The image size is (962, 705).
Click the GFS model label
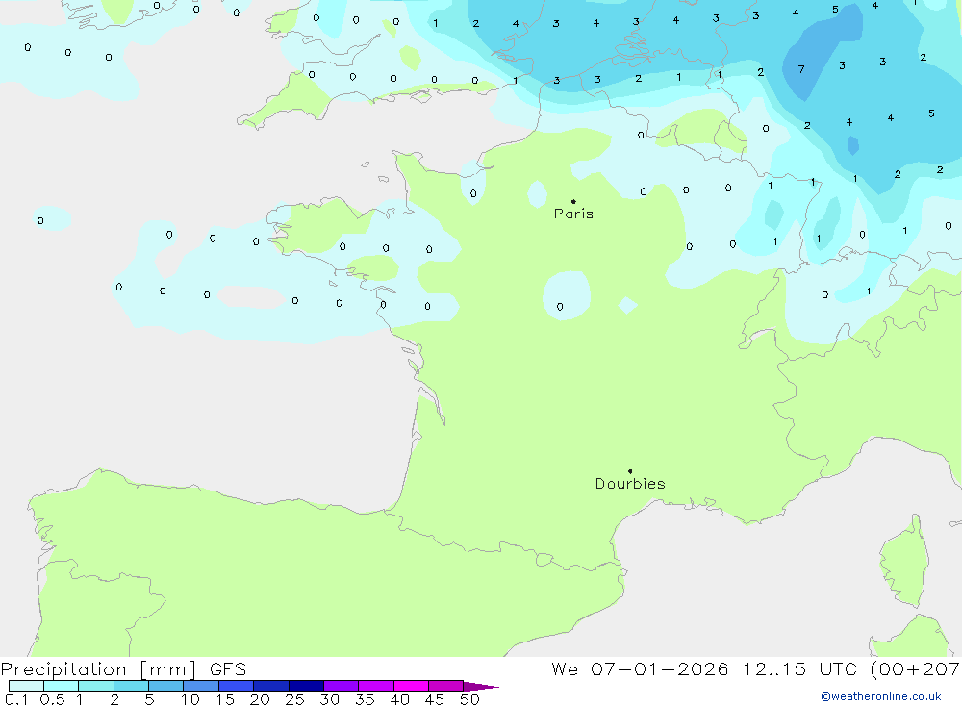coord(228,668)
